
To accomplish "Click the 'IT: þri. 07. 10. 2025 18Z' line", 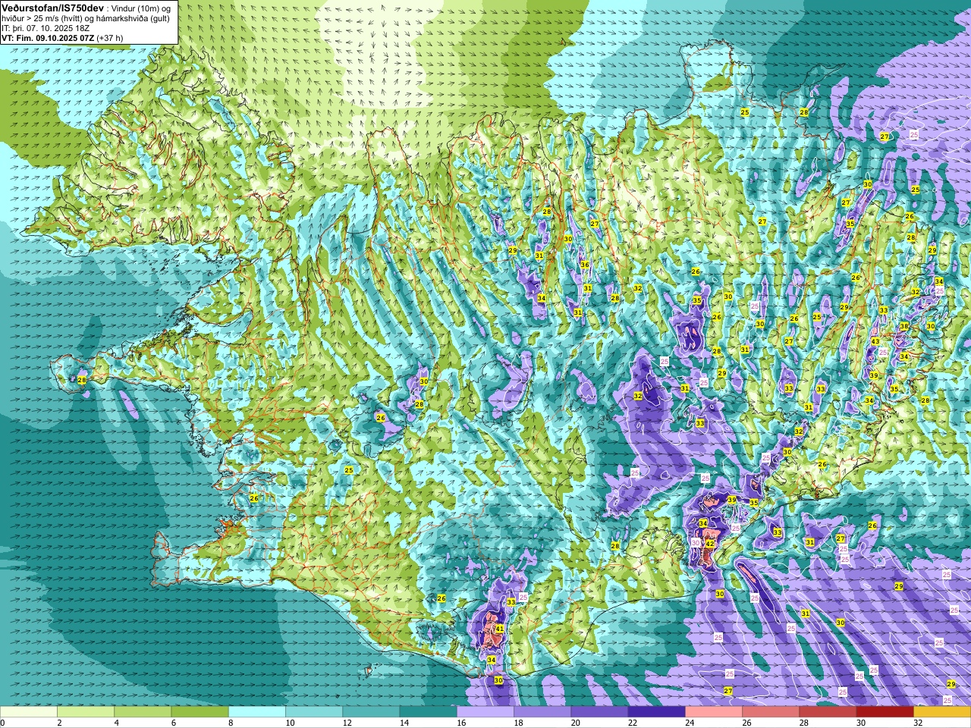I will pyautogui.click(x=46, y=27).
